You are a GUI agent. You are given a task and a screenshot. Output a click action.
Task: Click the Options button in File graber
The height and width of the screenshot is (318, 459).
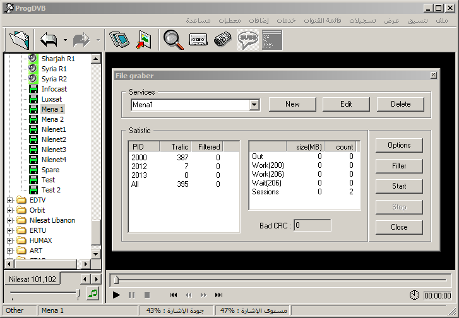click(x=399, y=145)
